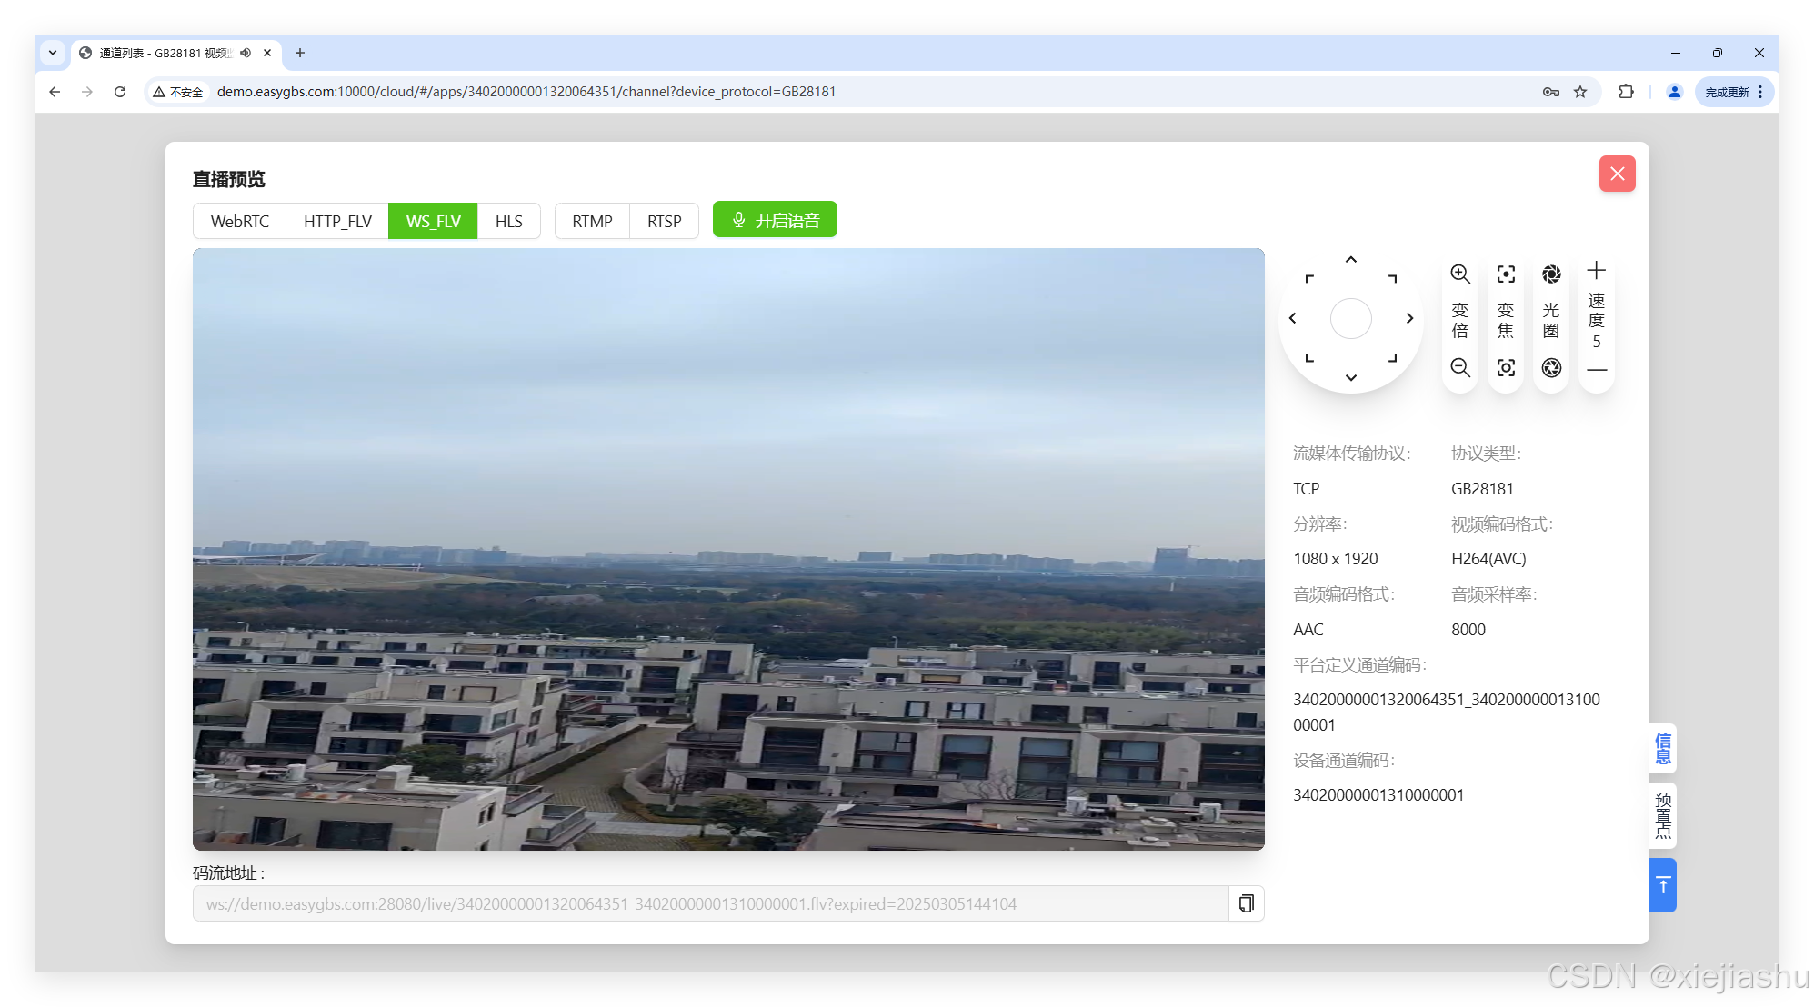Click the focus near (变焦) top icon
1814x1007 pixels.
point(1506,274)
